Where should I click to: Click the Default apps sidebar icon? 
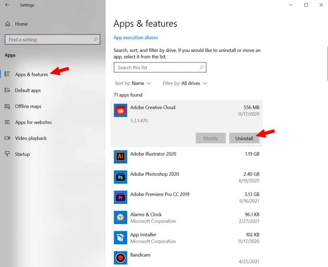[x=7, y=90]
